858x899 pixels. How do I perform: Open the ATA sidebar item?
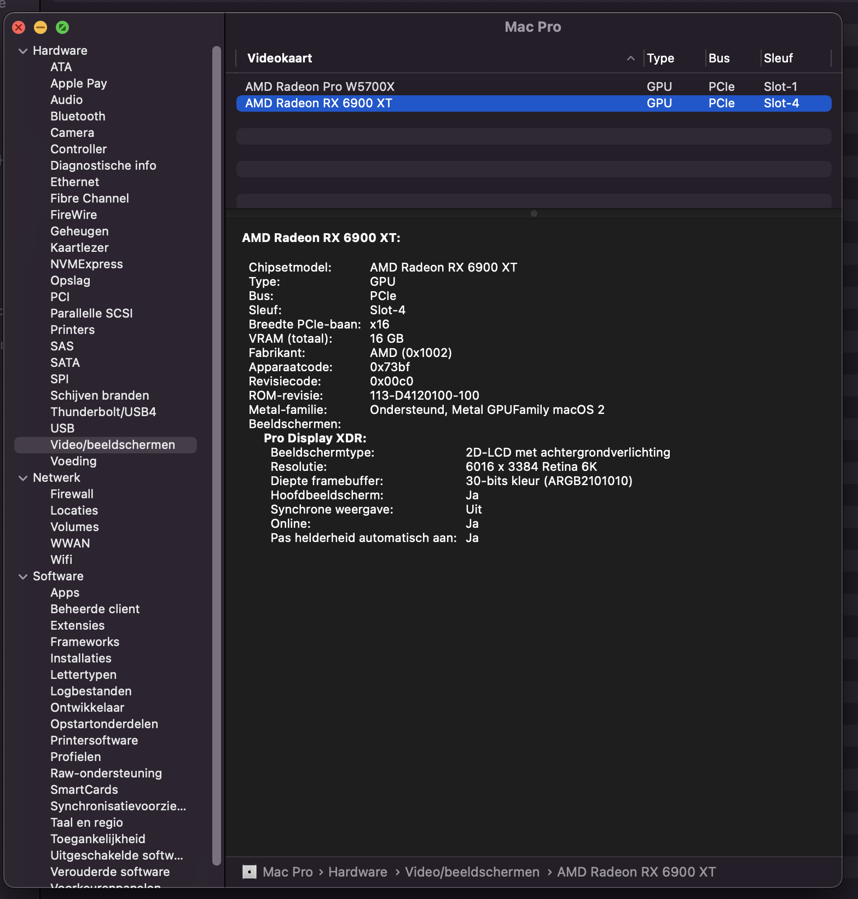click(x=61, y=67)
